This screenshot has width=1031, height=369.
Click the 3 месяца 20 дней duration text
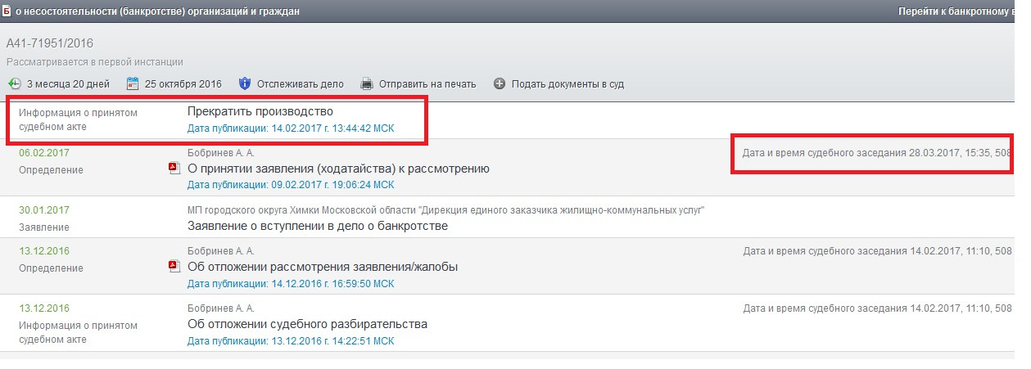(68, 83)
